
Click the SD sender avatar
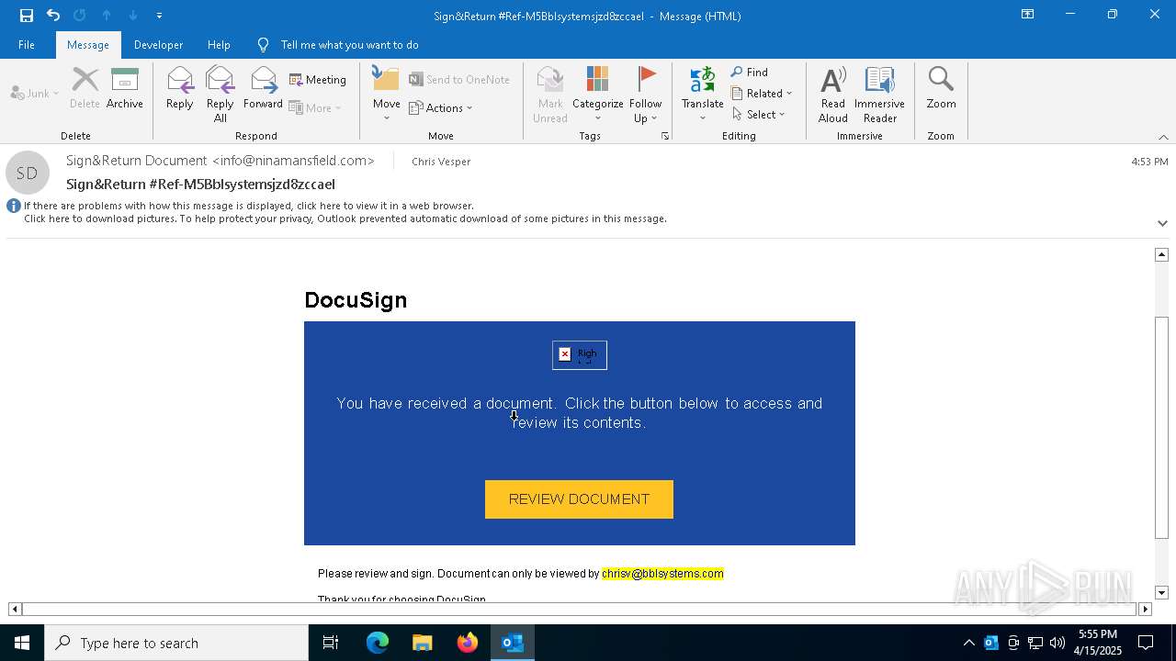point(28,173)
